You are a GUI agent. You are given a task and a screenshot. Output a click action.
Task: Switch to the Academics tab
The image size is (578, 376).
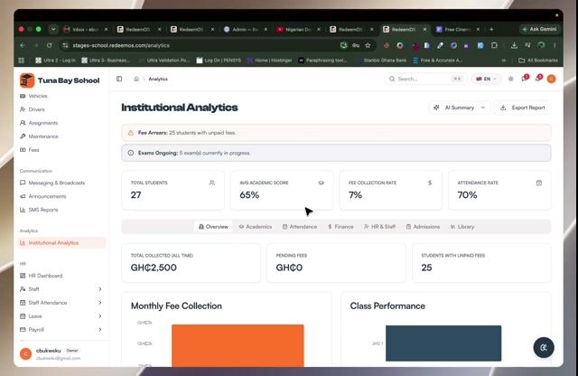[255, 227]
